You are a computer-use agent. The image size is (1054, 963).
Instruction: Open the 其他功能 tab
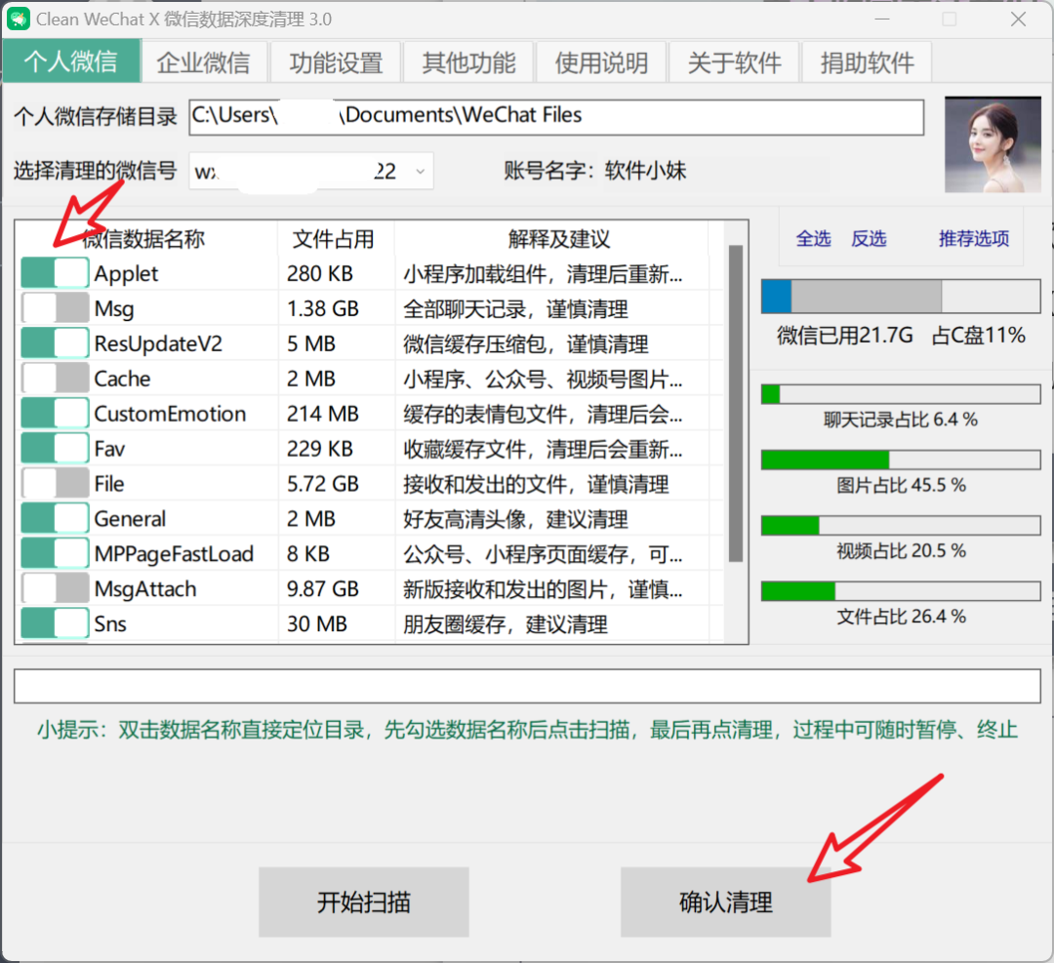(468, 62)
